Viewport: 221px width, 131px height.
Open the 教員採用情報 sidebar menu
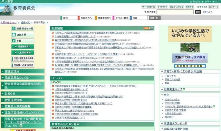pos(23,100)
